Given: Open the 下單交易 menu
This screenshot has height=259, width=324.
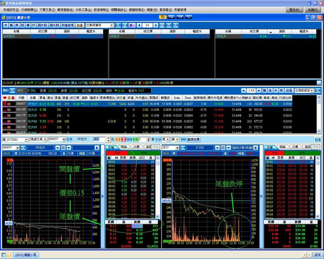Looking at the screenshot, I should pyautogui.click(x=47, y=10).
